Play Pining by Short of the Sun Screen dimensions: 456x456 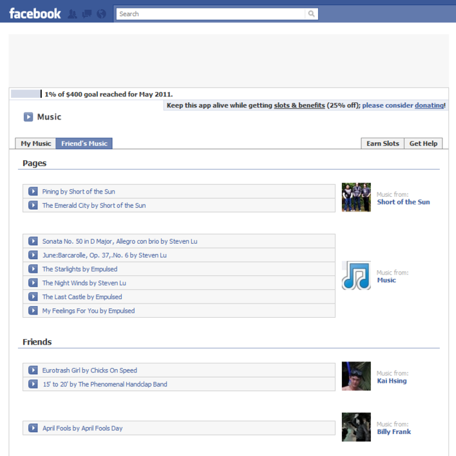33,192
